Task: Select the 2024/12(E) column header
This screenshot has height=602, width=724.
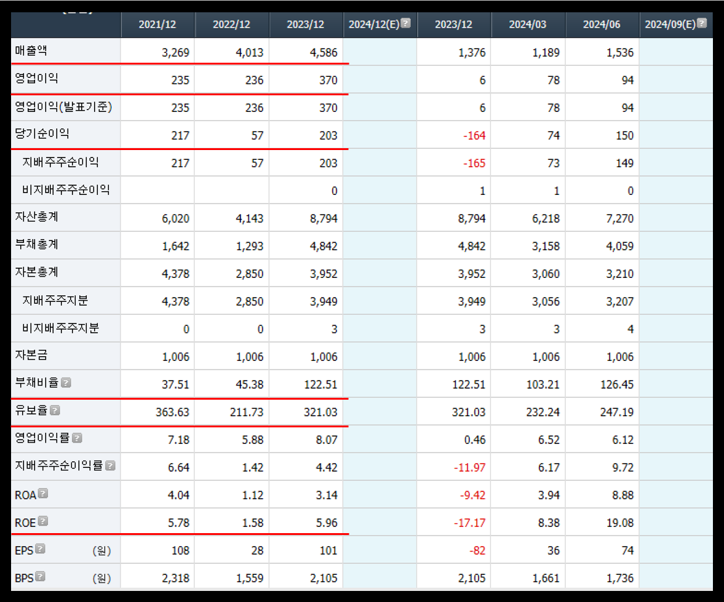Action: 379,25
